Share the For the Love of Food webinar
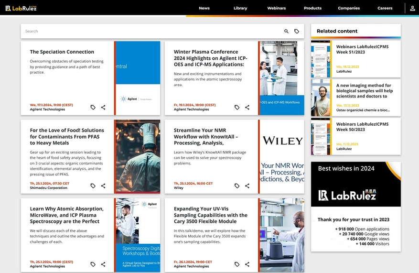Image resolution: width=419 pixels, height=273 pixels. pyautogui.click(x=103, y=186)
